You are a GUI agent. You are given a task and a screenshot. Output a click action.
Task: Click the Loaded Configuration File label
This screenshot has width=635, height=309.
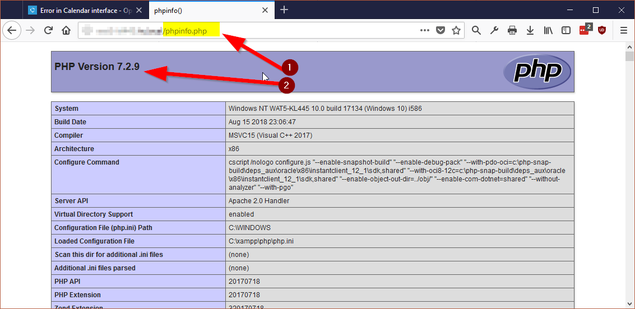tap(94, 241)
